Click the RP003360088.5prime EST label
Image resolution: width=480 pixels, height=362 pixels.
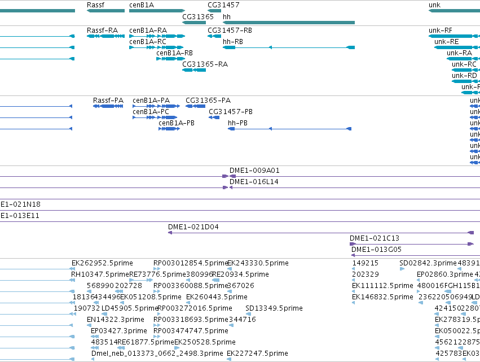pyautogui.click(x=191, y=286)
